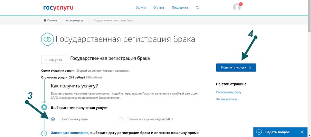Open the user profile avatar

[237, 7]
